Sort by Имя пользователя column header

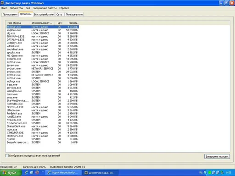coord(42,23)
